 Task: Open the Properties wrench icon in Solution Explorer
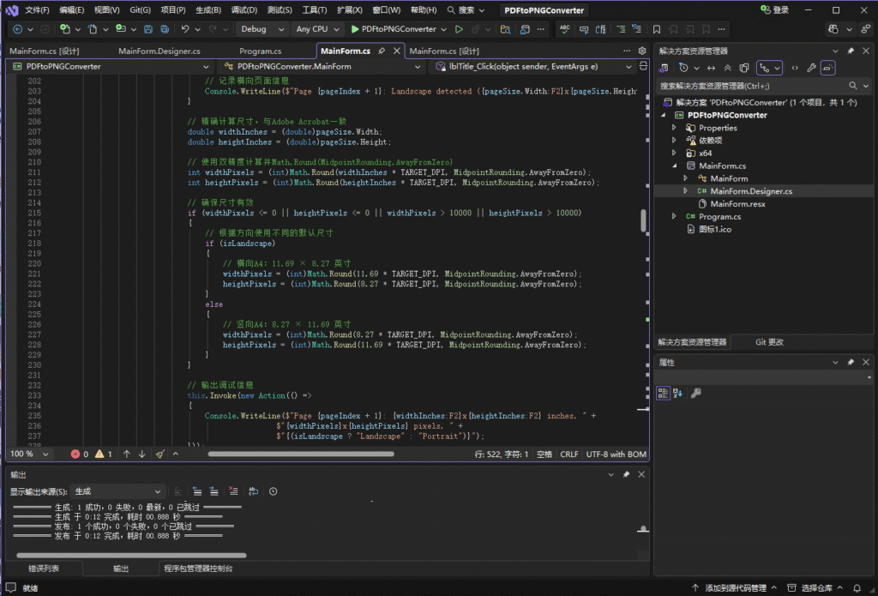pyautogui.click(x=811, y=67)
